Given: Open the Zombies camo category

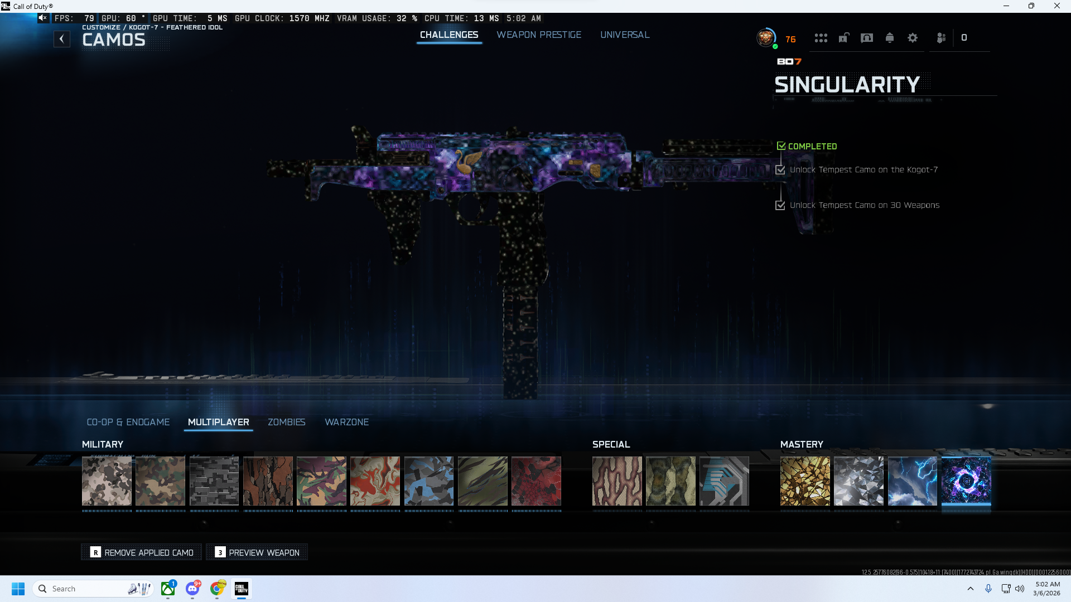Looking at the screenshot, I should coord(287,422).
